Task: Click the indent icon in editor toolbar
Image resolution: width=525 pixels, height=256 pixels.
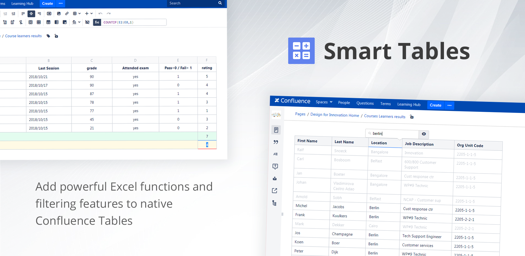Action: tap(13, 14)
